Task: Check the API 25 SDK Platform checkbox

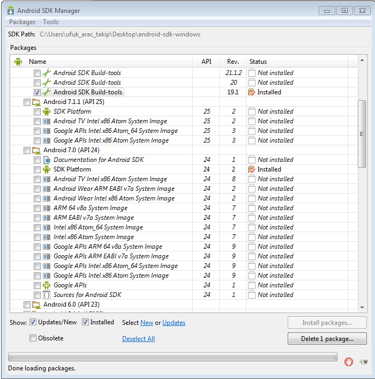Action: click(37, 112)
